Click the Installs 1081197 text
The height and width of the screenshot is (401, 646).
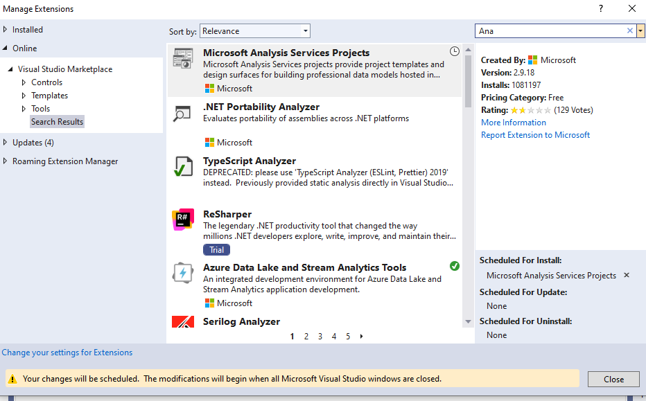(511, 85)
